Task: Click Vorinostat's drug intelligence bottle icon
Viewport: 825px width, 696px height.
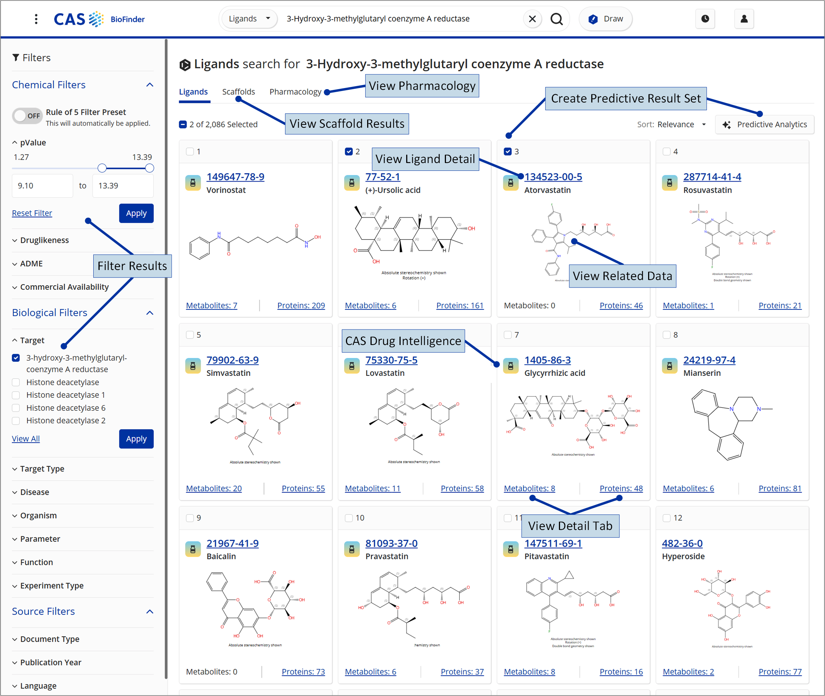Action: [x=192, y=183]
